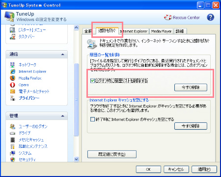Click the Opera icon
Screen dimensions: 221x177
(13, 85)
